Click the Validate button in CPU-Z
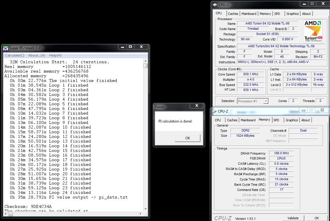Image resolution: width=330 pixels, height=221 pixels. [293, 218]
